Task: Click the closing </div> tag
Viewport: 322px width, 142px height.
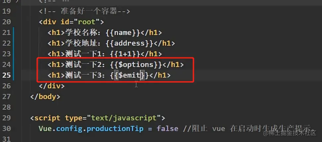Action: (x=51, y=86)
